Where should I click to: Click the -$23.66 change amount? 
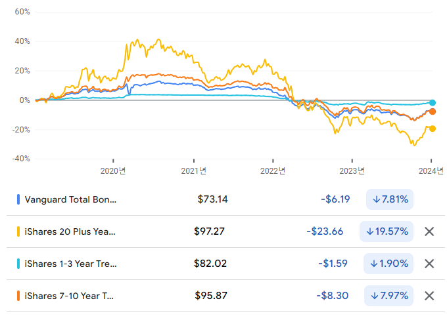tap(325, 231)
